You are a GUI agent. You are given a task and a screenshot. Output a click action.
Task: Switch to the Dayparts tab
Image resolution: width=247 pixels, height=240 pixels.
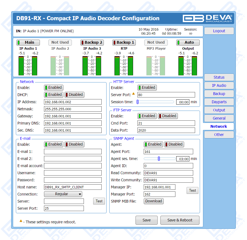(x=219, y=102)
